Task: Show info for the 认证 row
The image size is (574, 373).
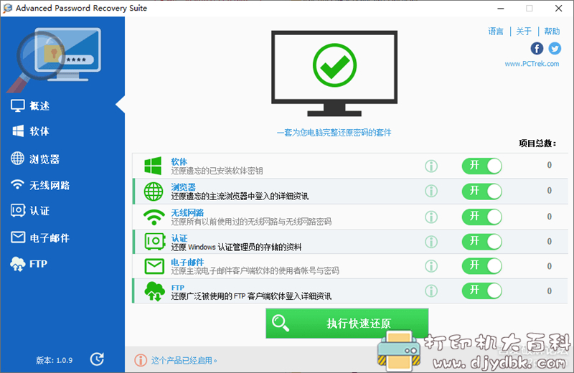Action: coord(431,242)
